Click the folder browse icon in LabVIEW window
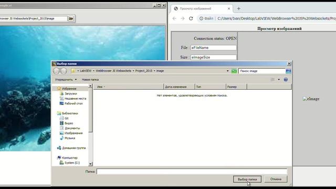The width and height of the screenshot is (336, 189). coord(71,19)
